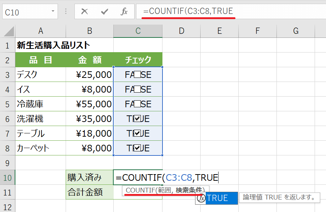The image size is (326, 212).
Task: Select column D header
Action: 181,31
